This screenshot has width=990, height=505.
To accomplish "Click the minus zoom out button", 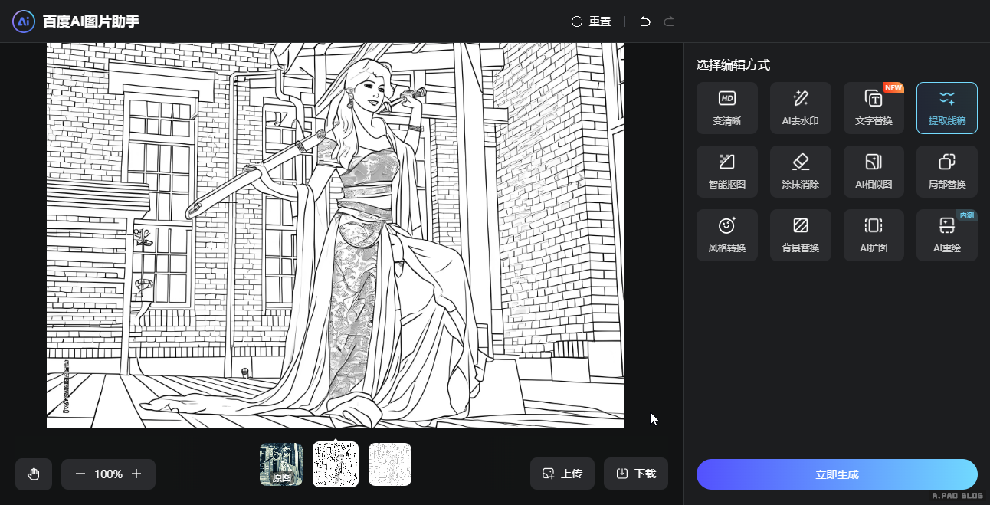I will pyautogui.click(x=80, y=474).
